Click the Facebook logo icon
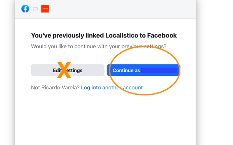The height and width of the screenshot is (145, 233). click(x=25, y=8)
